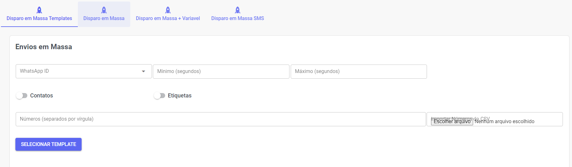The image size is (572, 167).
Task: Turn on the Etiquetas toggle switch
Action: pos(159,96)
